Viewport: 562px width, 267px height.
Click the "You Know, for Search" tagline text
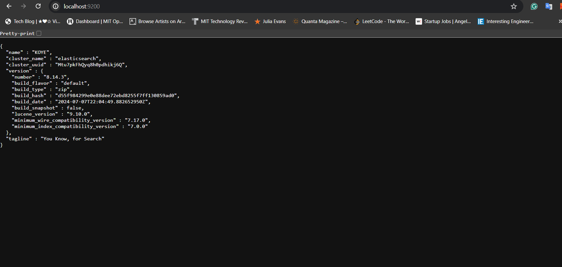pos(72,139)
